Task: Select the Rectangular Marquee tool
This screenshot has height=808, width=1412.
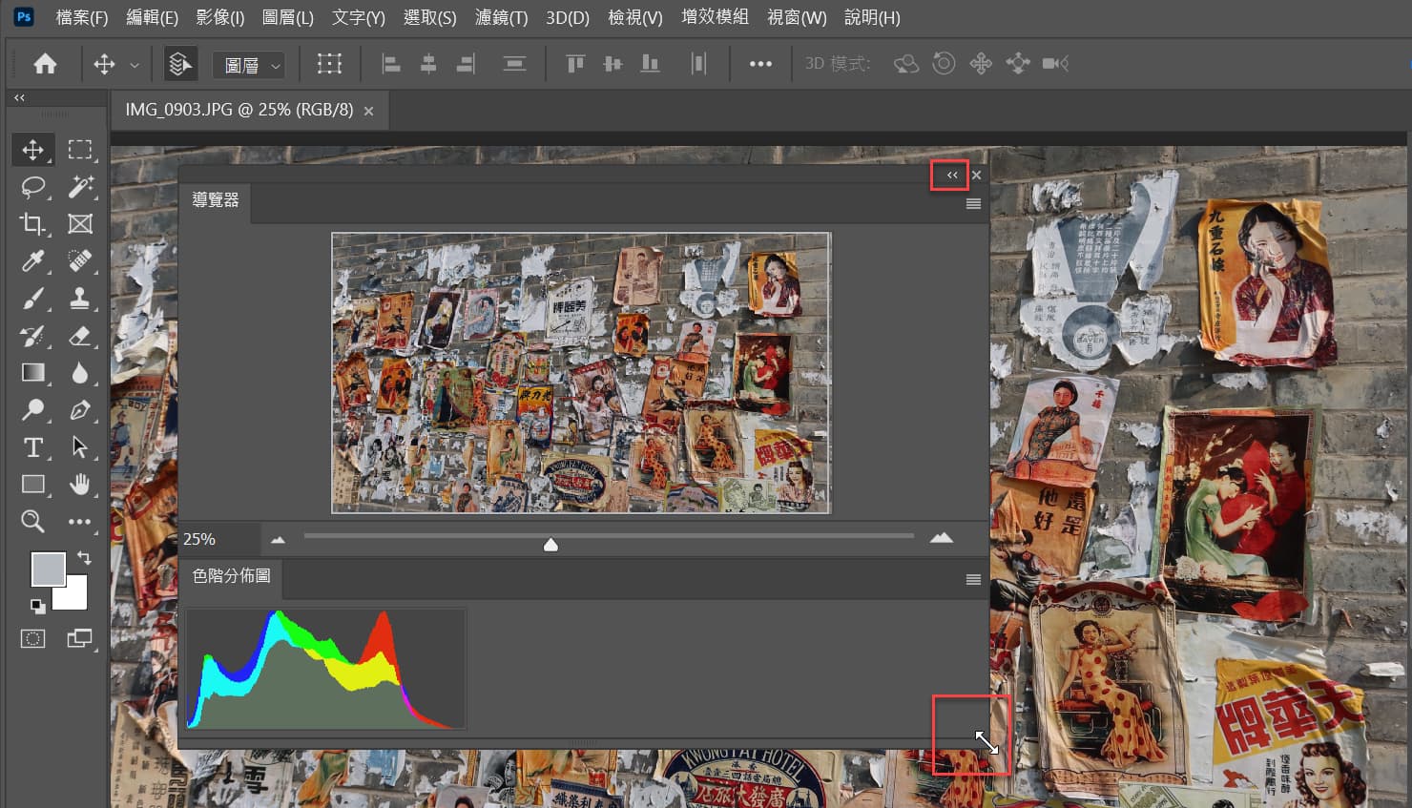Action: pos(80,150)
